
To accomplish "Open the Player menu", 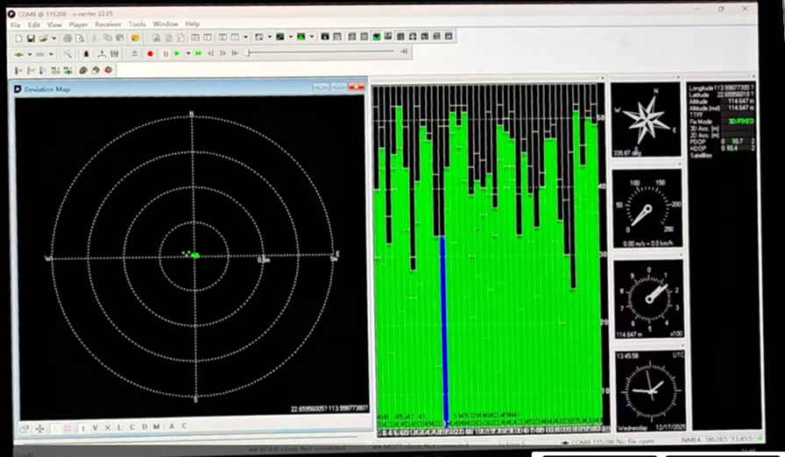I will (x=78, y=24).
